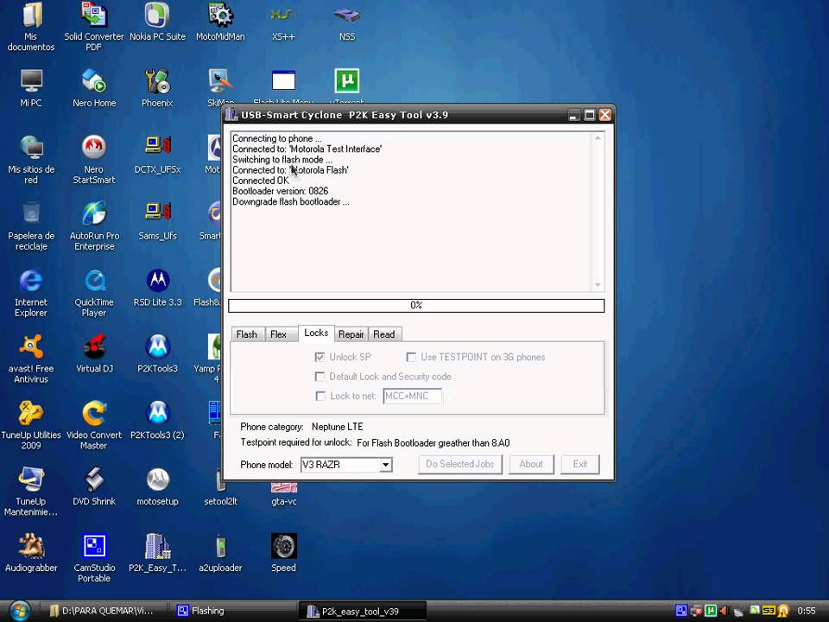Click log scrollbar down arrow
Screen dimensions: 829x622
tap(598, 285)
